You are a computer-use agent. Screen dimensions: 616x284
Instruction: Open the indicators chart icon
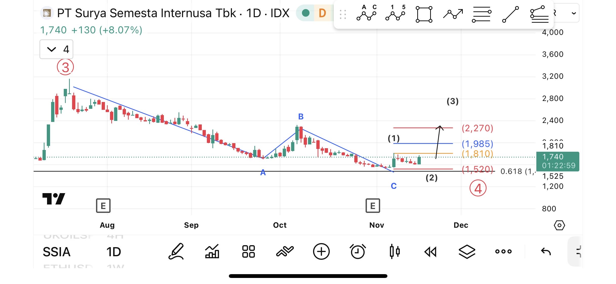[x=212, y=251]
